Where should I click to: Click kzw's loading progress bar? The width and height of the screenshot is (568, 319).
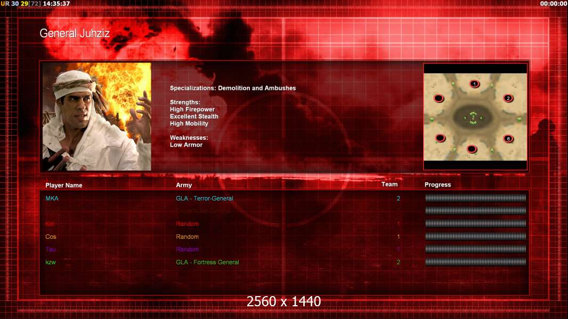(476, 262)
